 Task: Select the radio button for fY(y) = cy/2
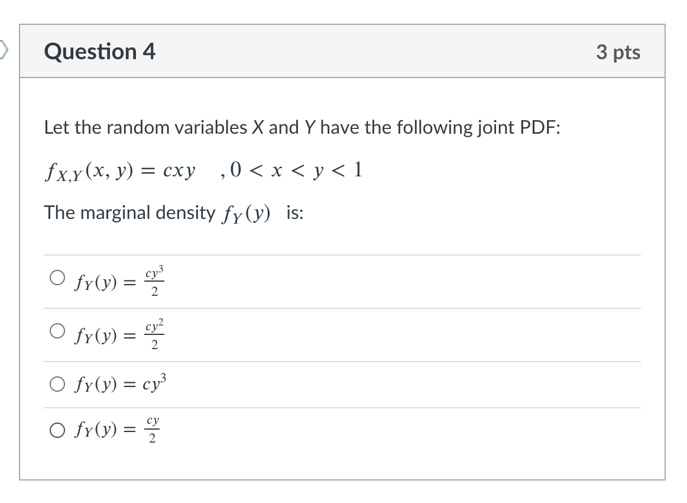pos(57,430)
